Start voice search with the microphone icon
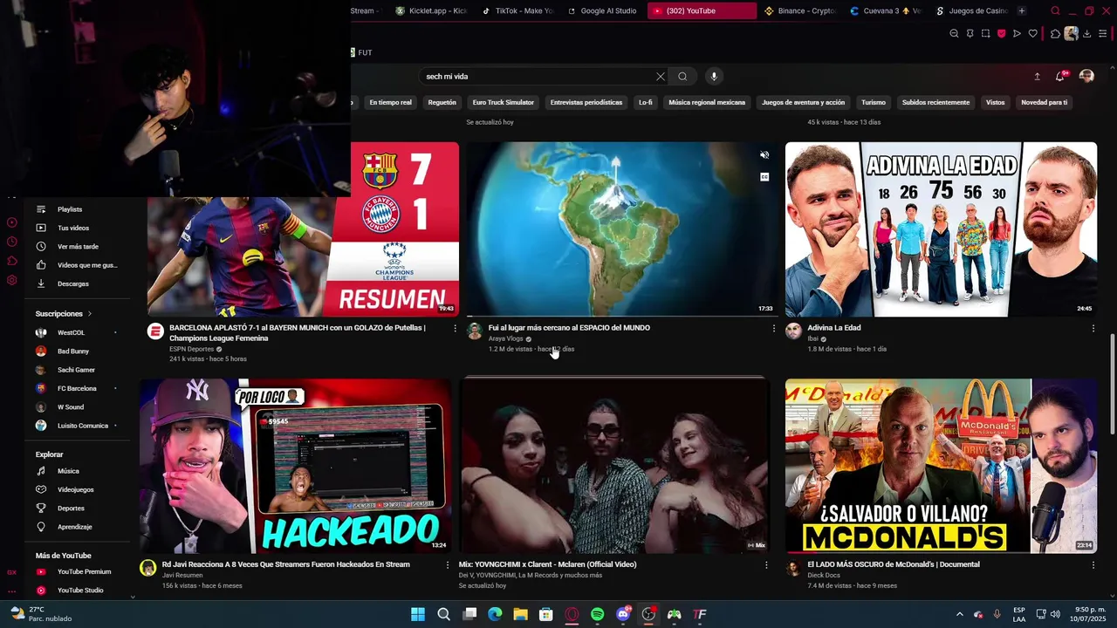Image resolution: width=1117 pixels, height=628 pixels. click(x=714, y=77)
